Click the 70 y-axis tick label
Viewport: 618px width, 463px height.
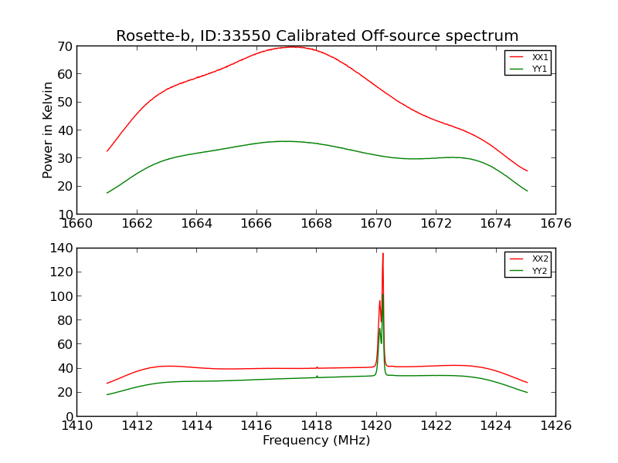(x=65, y=47)
